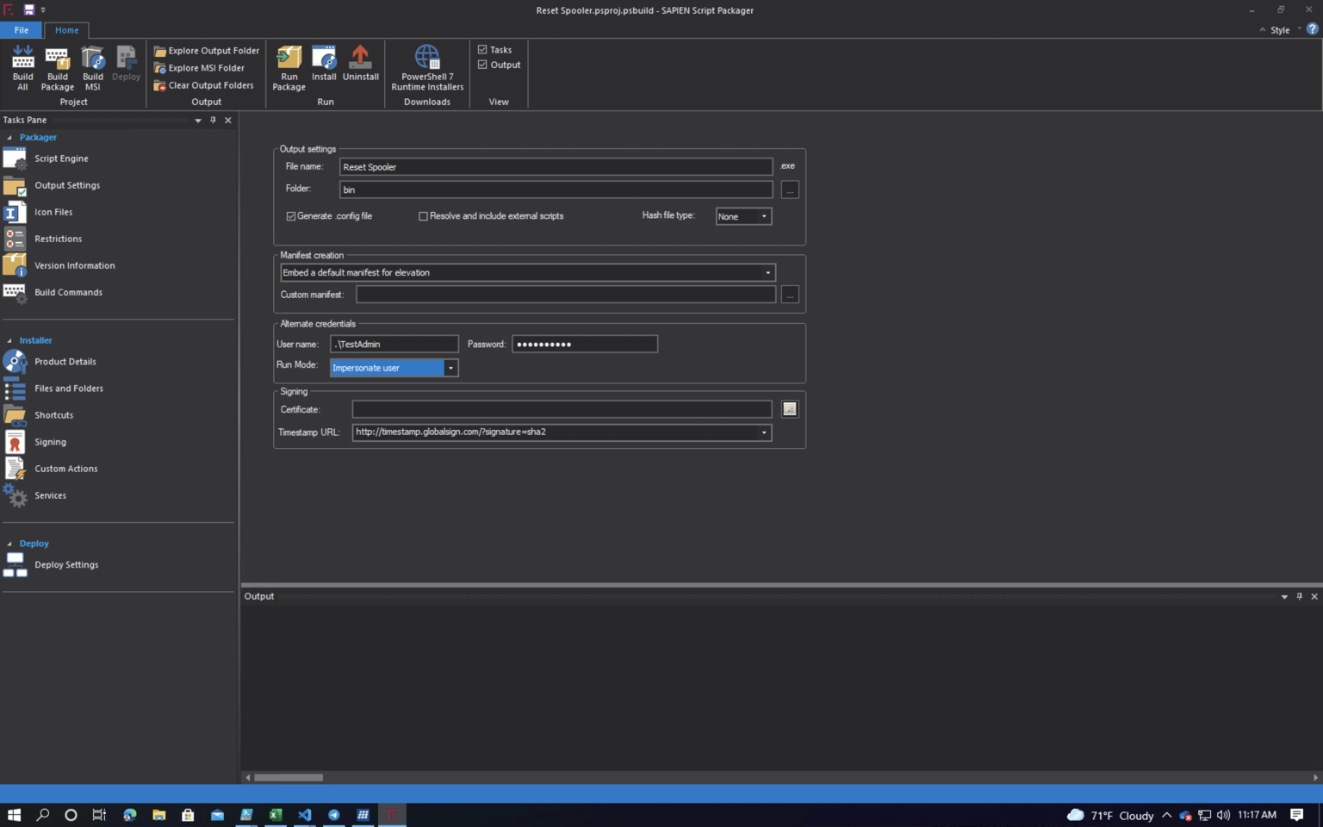Open Excel from the taskbar
Screen dimensions: 1323x827
click(276, 815)
